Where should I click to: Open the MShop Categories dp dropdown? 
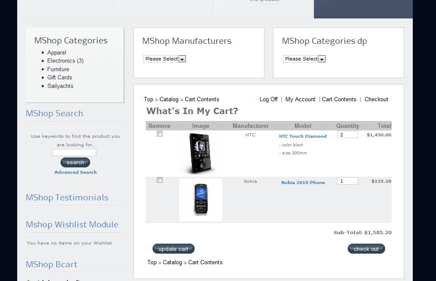click(304, 59)
